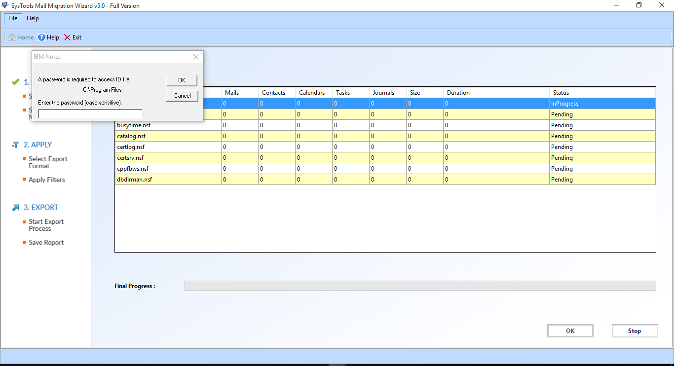Click Duration value in certlog.nsf row

(x=496, y=147)
